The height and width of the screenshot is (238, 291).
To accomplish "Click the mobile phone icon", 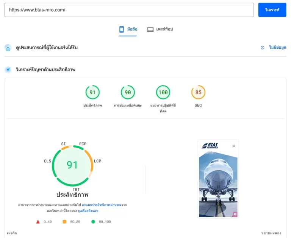I will (122, 29).
